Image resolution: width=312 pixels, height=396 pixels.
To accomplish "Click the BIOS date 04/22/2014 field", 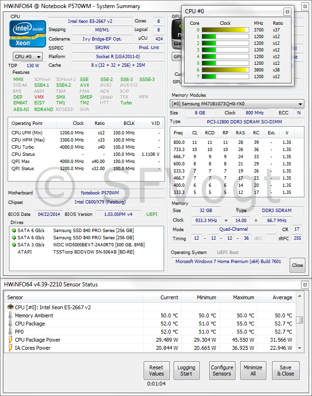I will click(x=49, y=214).
